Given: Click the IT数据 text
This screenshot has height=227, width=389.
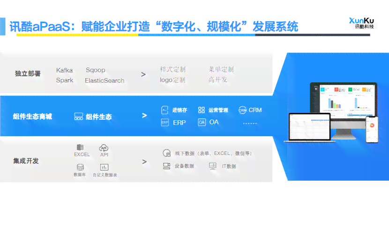Looking at the screenshot, I should (x=229, y=166).
